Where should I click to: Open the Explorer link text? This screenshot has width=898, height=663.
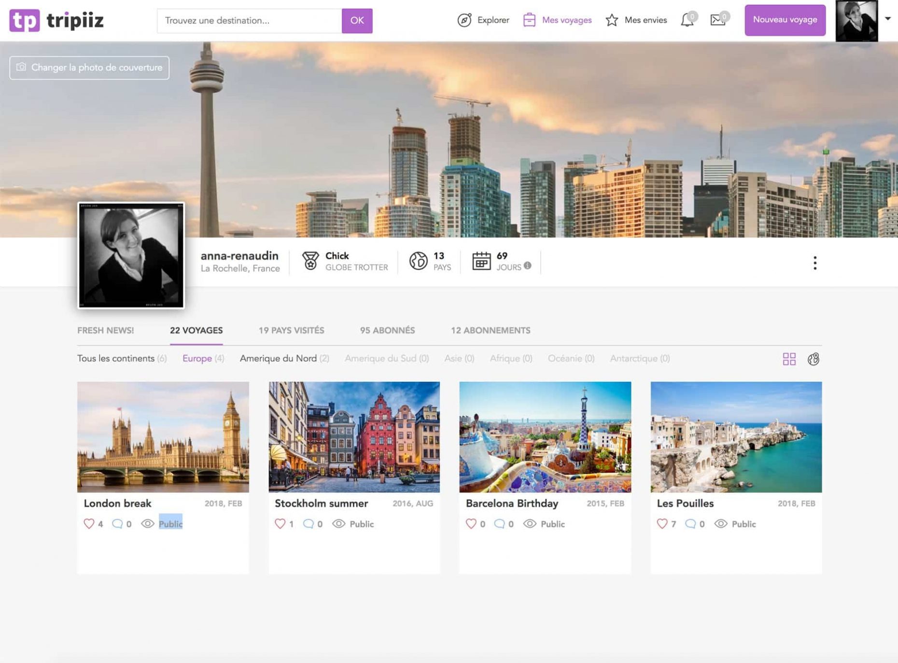coord(493,20)
